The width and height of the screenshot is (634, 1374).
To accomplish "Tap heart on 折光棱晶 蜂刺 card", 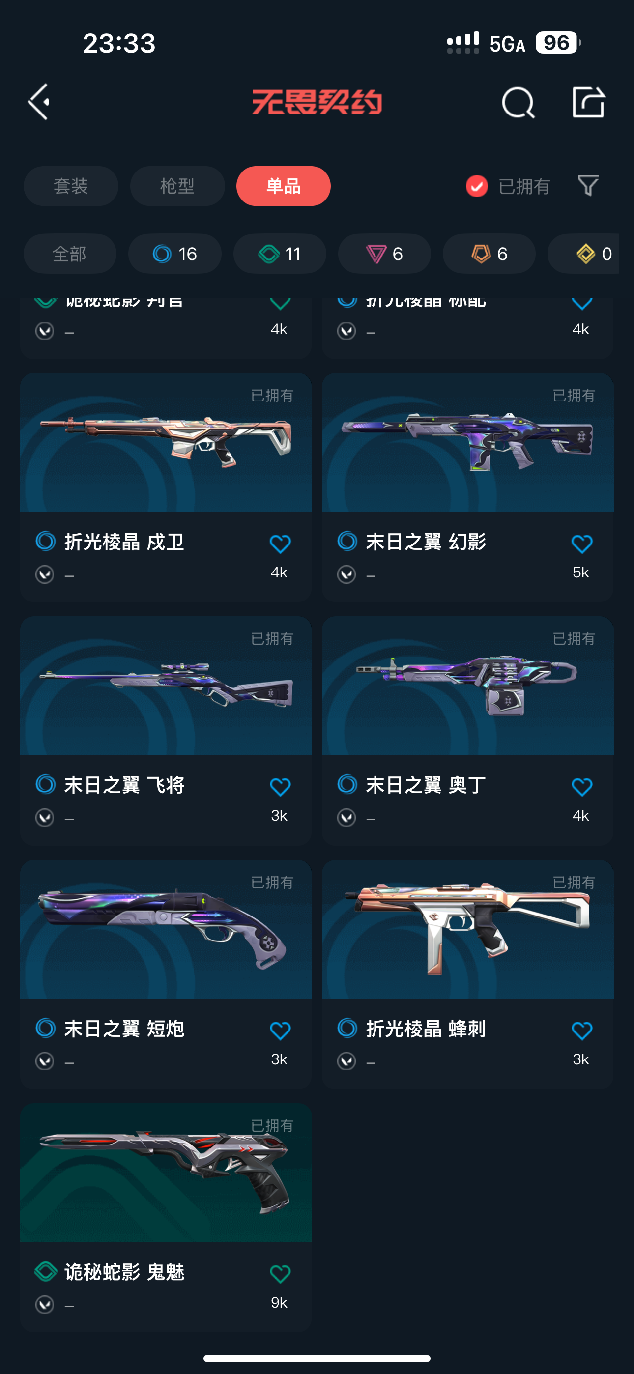I will tap(582, 1030).
